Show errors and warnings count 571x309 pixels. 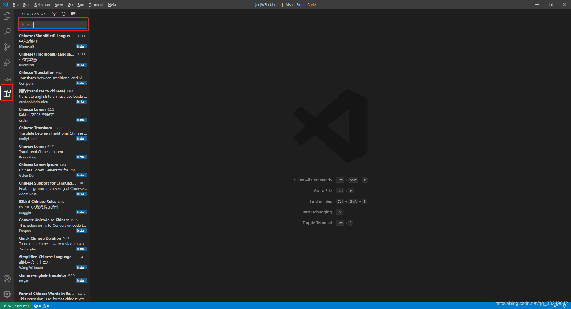(x=42, y=306)
